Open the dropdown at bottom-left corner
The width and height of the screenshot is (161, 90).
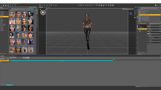(3, 85)
